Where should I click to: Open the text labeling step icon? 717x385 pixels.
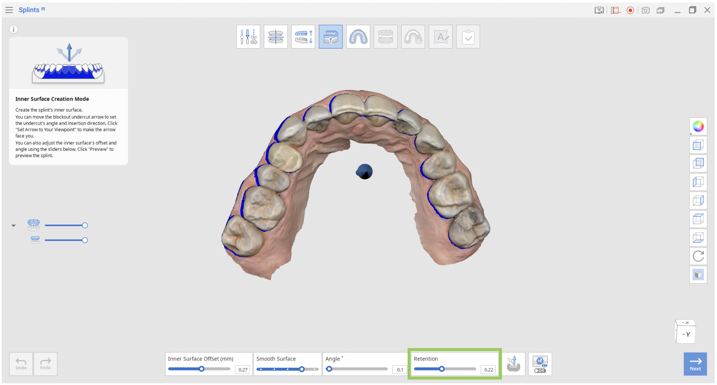pos(440,37)
